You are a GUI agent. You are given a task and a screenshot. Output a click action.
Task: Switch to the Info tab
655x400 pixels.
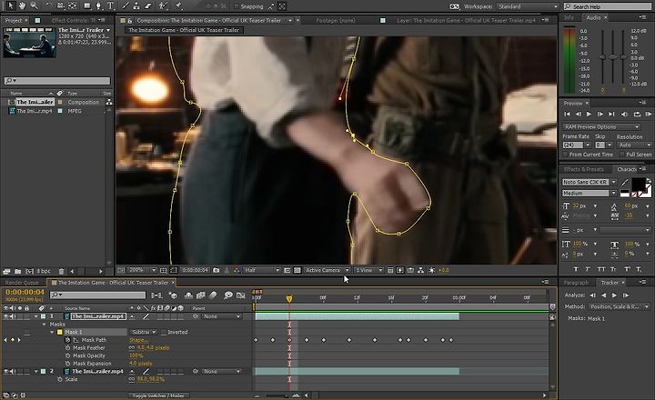click(569, 17)
